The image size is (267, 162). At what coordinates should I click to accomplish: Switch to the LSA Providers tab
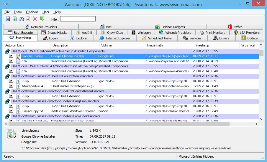[x=247, y=33]
